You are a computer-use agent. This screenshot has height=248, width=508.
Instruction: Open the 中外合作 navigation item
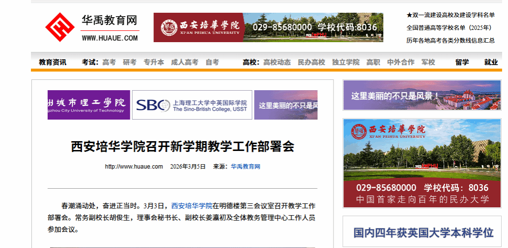pyautogui.click(x=400, y=62)
